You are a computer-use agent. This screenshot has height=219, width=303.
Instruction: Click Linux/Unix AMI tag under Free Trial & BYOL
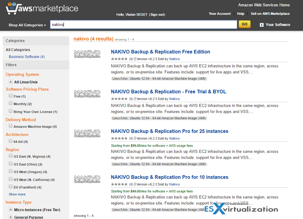159,118
